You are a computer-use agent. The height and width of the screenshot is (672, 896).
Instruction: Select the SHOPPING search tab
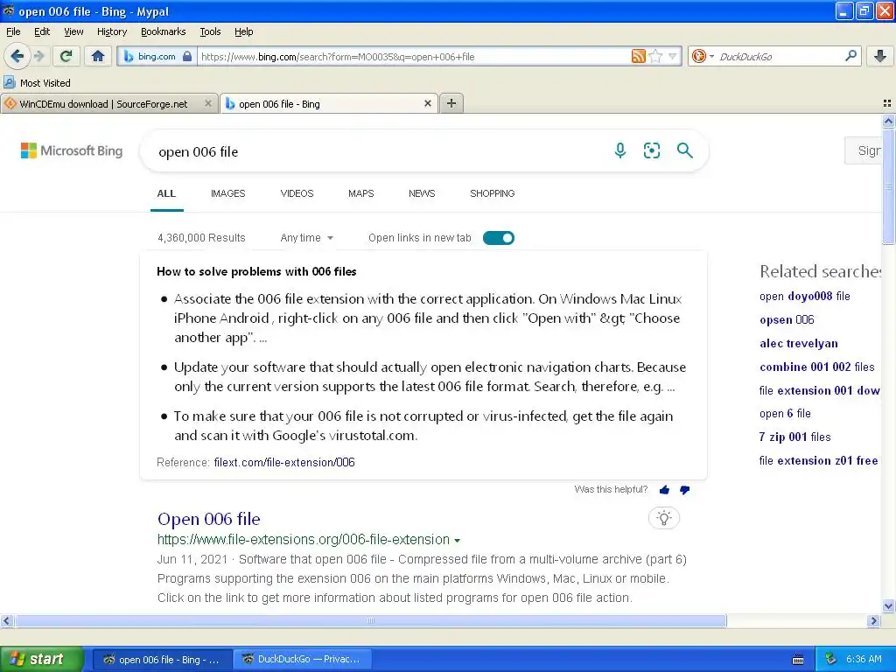(492, 193)
